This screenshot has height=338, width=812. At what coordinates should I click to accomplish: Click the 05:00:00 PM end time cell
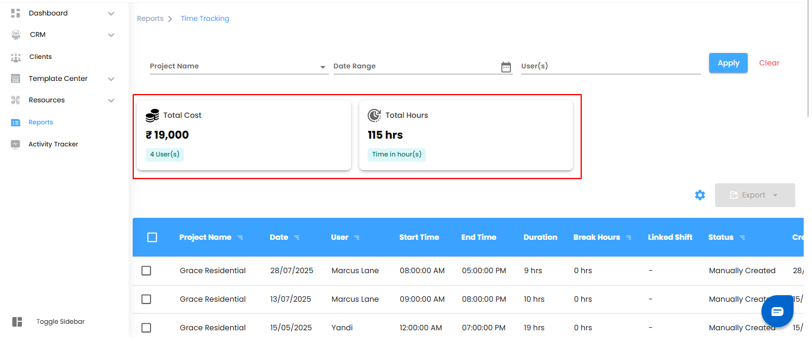click(x=484, y=271)
